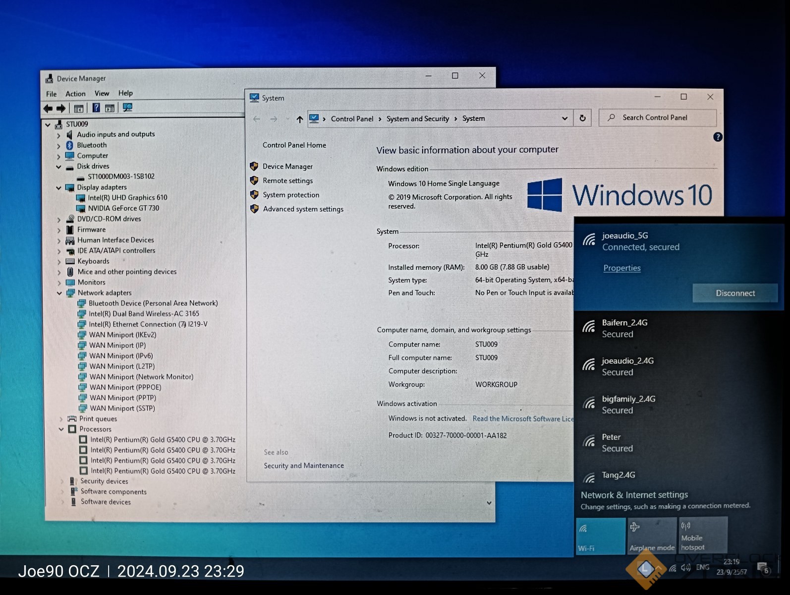Expand the Monitors category

(x=59, y=283)
